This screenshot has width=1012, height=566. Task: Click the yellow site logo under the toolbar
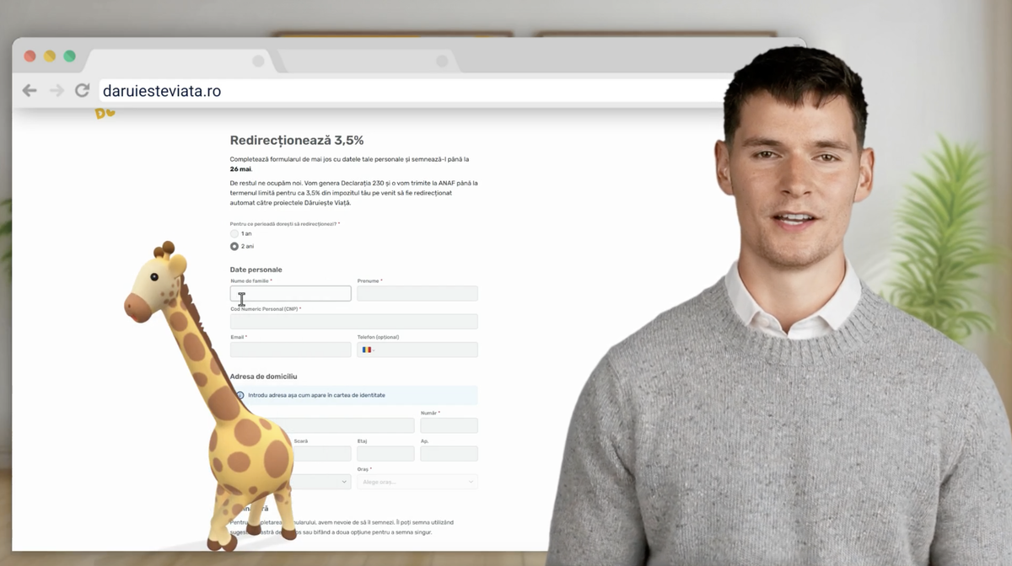(x=105, y=114)
